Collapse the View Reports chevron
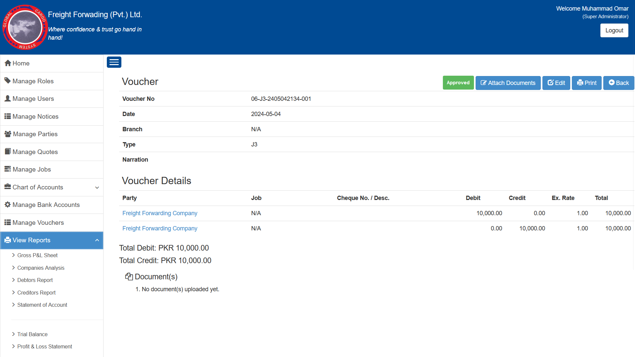635x357 pixels. pyautogui.click(x=97, y=240)
